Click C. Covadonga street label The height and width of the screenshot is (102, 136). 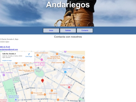click(24, 75)
